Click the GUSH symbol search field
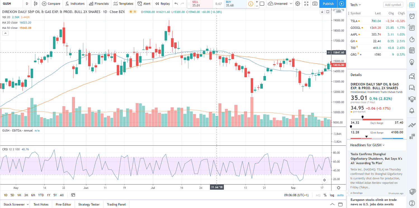 click(11, 4)
